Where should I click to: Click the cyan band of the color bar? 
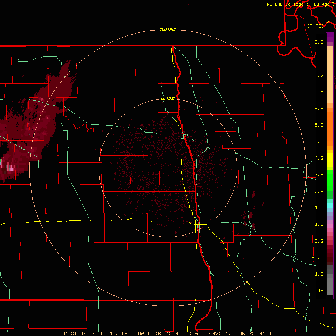point(330,205)
